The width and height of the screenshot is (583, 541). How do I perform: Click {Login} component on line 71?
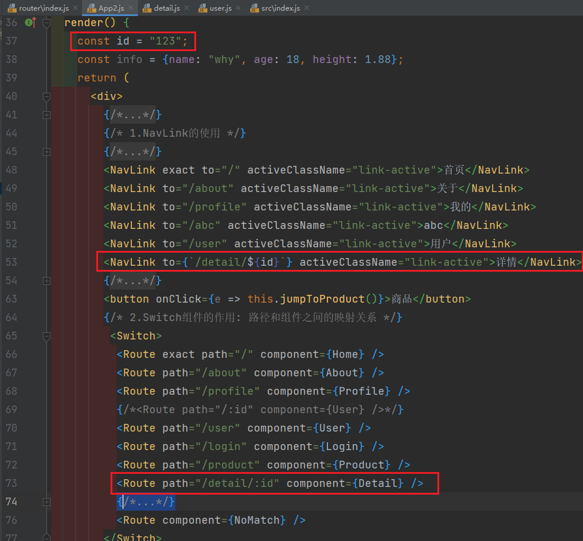click(342, 446)
